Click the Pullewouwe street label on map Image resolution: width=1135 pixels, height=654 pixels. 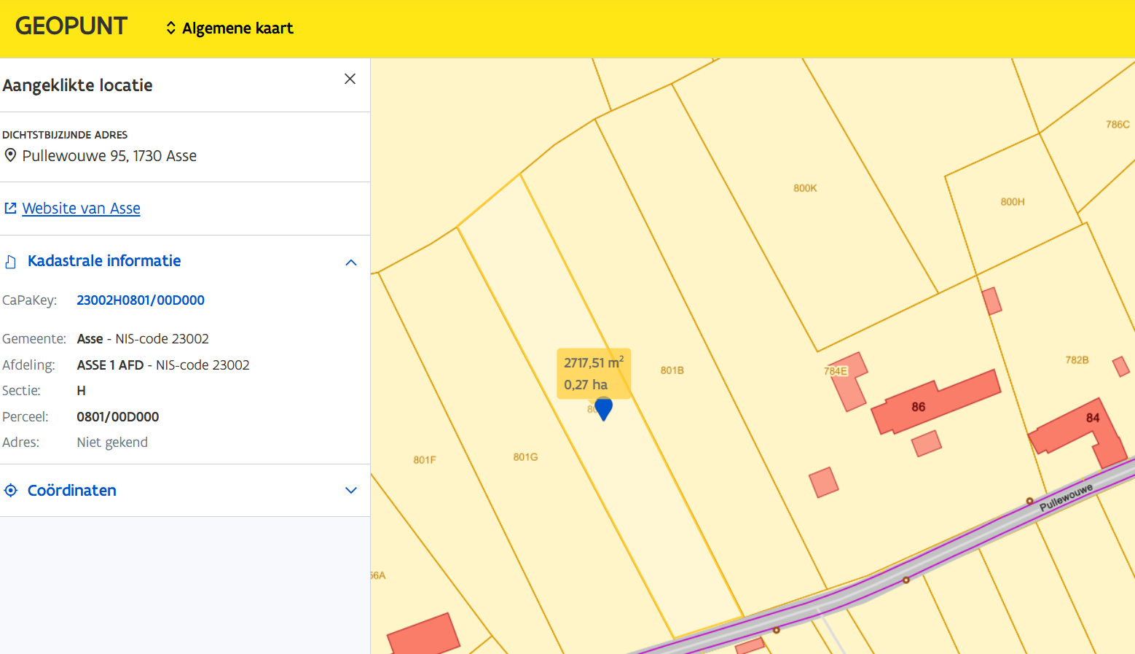click(x=1065, y=497)
